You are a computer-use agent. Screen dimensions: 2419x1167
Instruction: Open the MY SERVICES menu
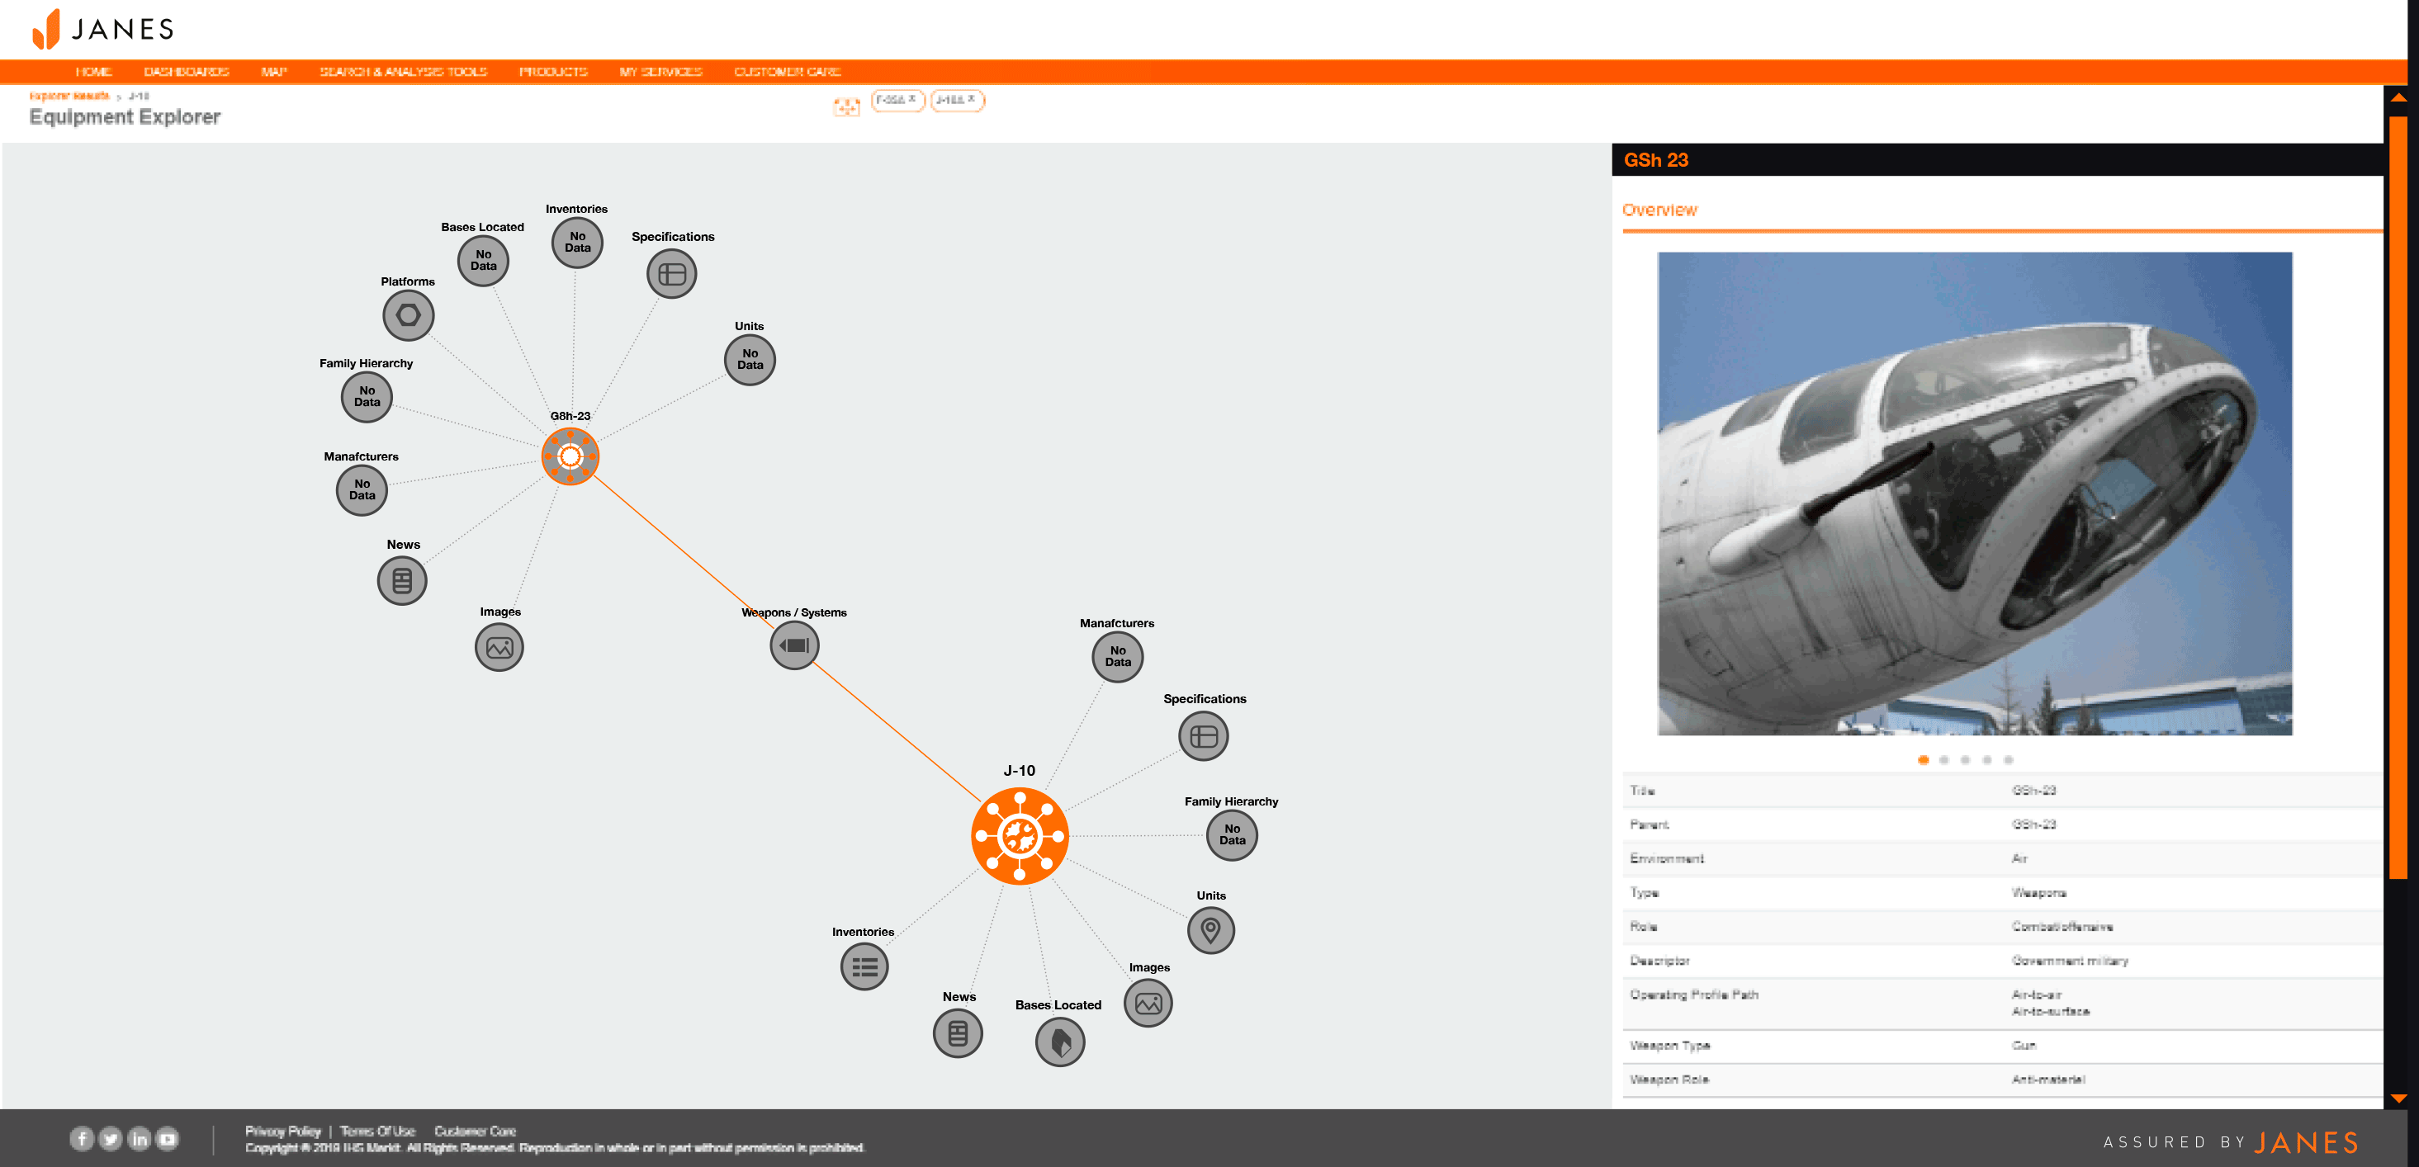661,73
